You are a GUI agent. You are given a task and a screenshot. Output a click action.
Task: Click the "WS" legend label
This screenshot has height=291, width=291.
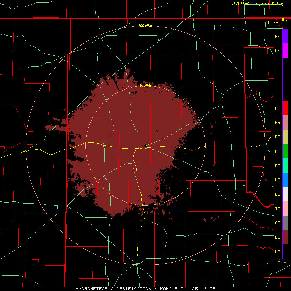[277, 180]
